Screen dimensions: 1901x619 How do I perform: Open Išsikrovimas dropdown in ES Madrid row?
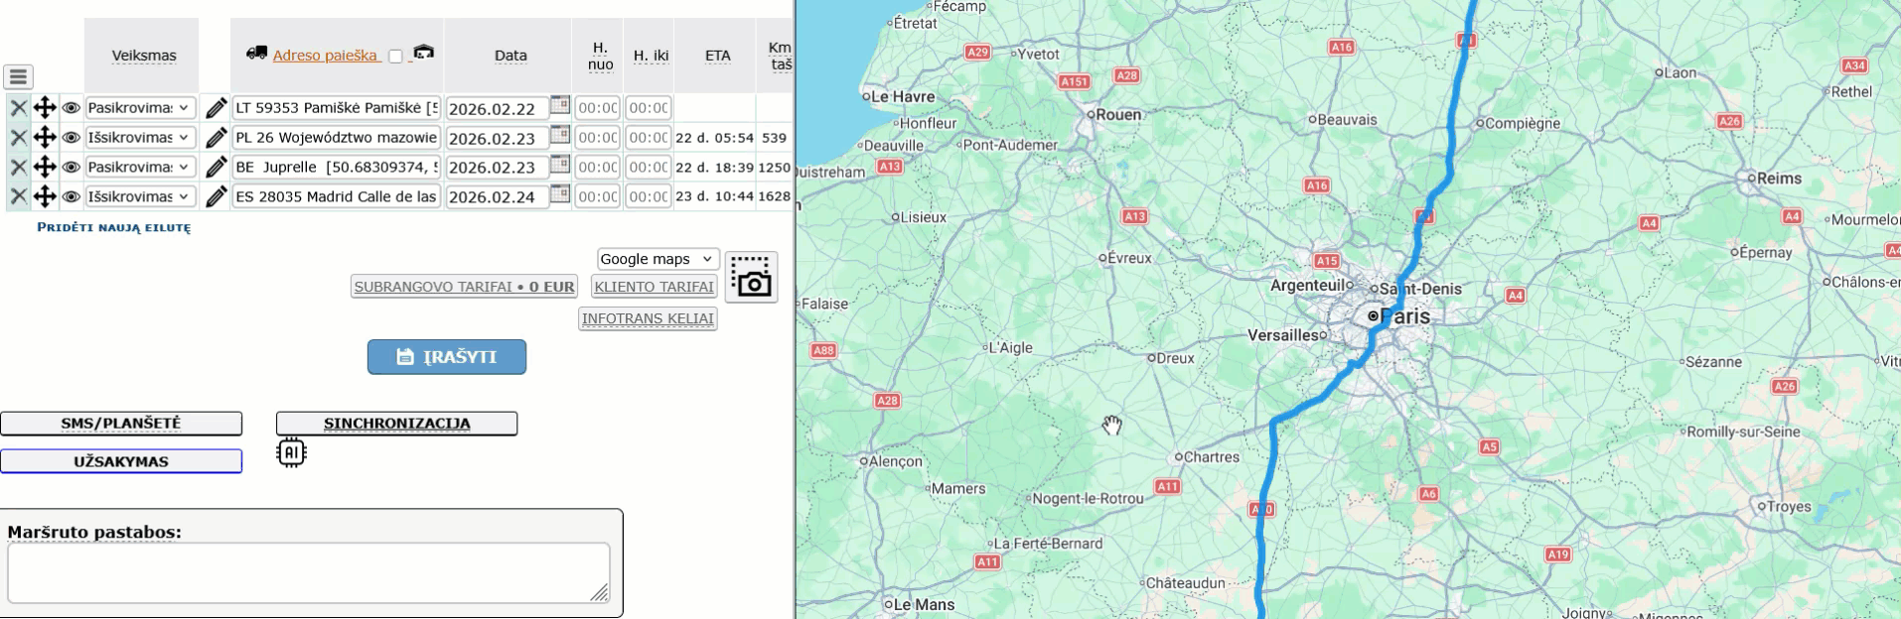click(x=139, y=196)
